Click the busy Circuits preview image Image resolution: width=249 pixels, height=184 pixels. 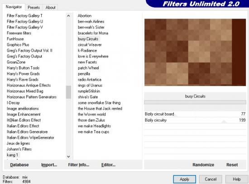195,52
